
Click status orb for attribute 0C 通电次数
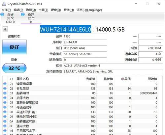pyautogui.click(x=5, y=126)
